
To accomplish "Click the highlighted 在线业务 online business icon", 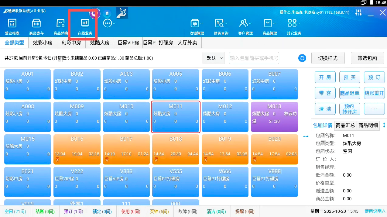I will 84,26.
